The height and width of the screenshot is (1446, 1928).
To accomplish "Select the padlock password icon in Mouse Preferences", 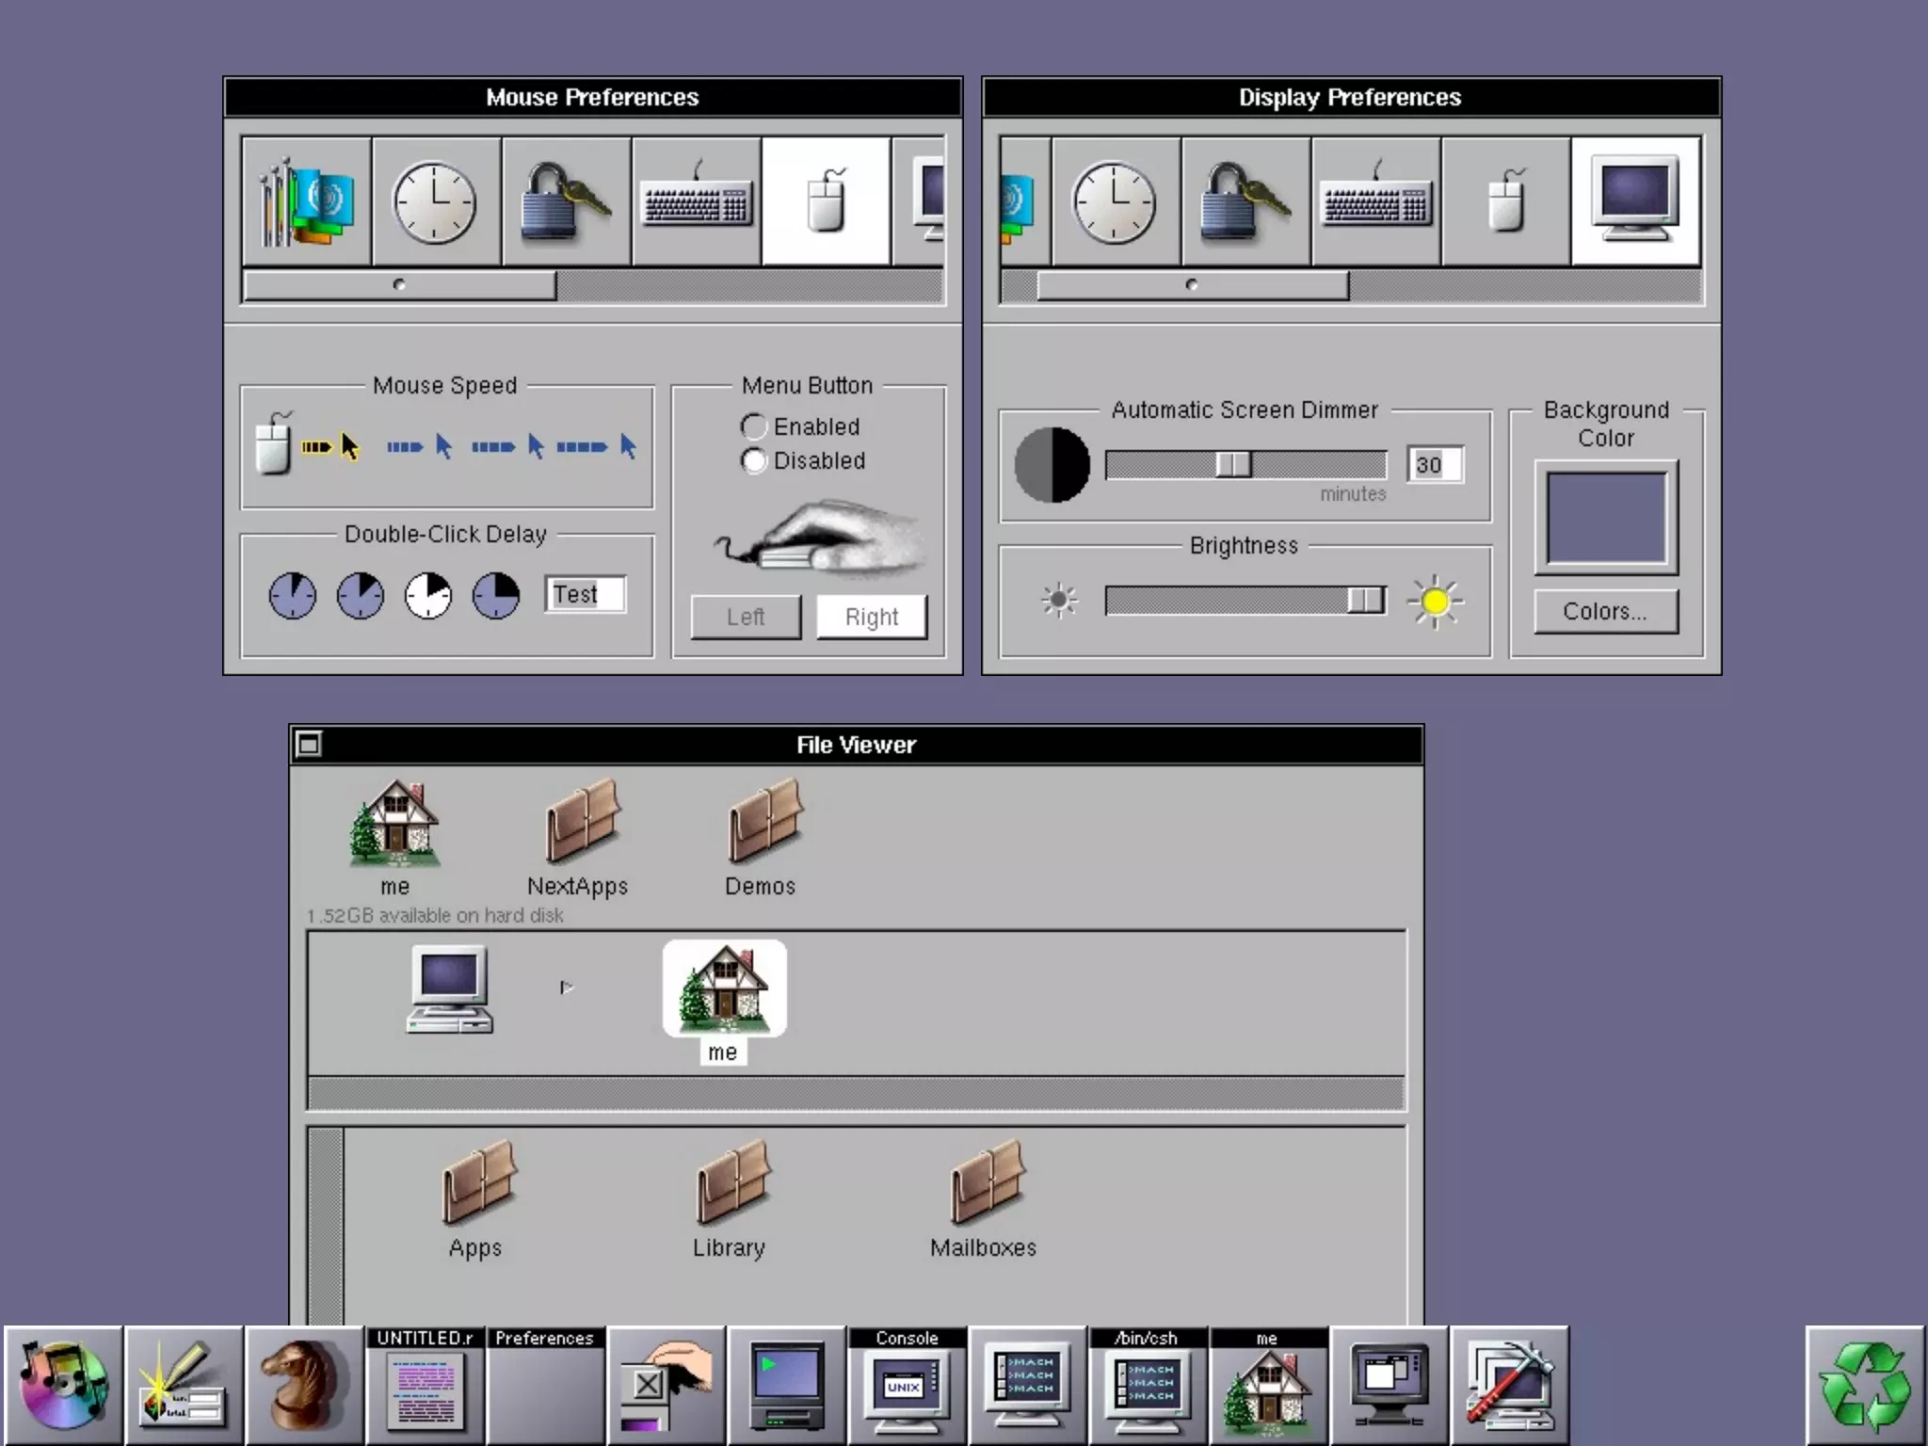I will tap(566, 201).
